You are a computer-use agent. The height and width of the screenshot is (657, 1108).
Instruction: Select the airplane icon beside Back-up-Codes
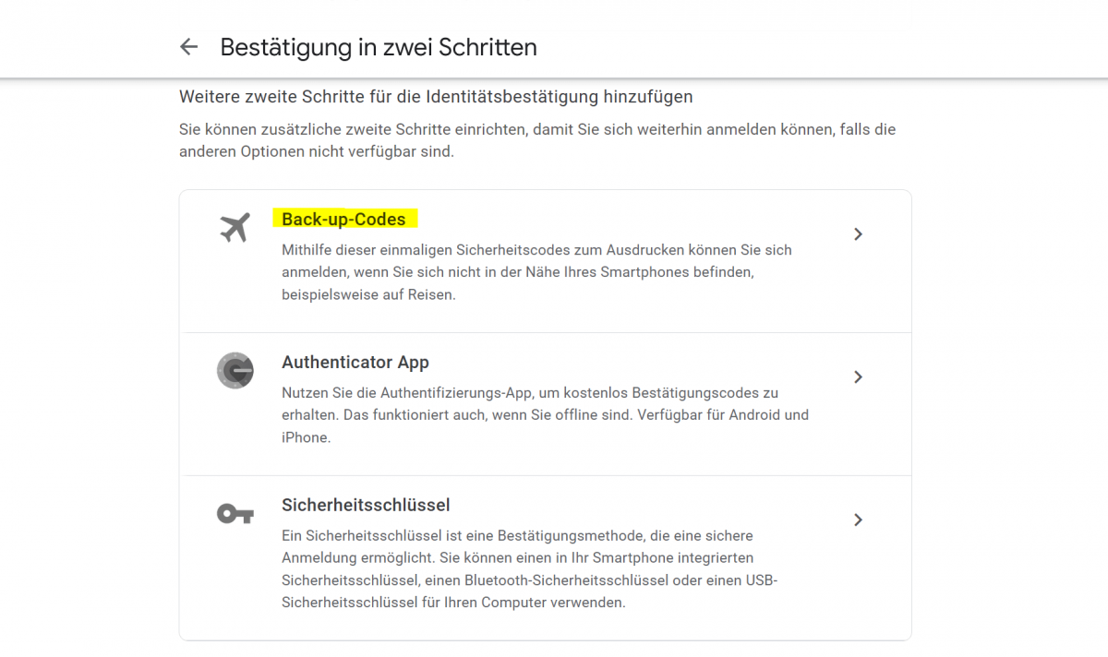point(235,227)
